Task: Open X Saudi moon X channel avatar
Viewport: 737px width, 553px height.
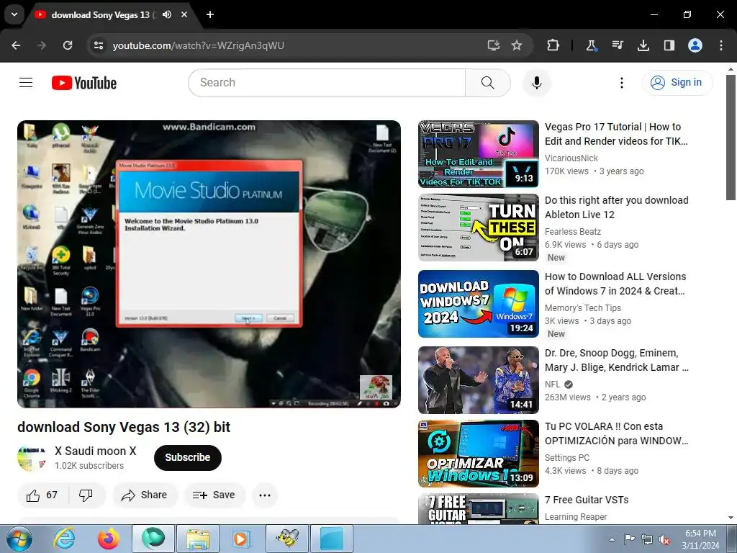Action: 32,457
